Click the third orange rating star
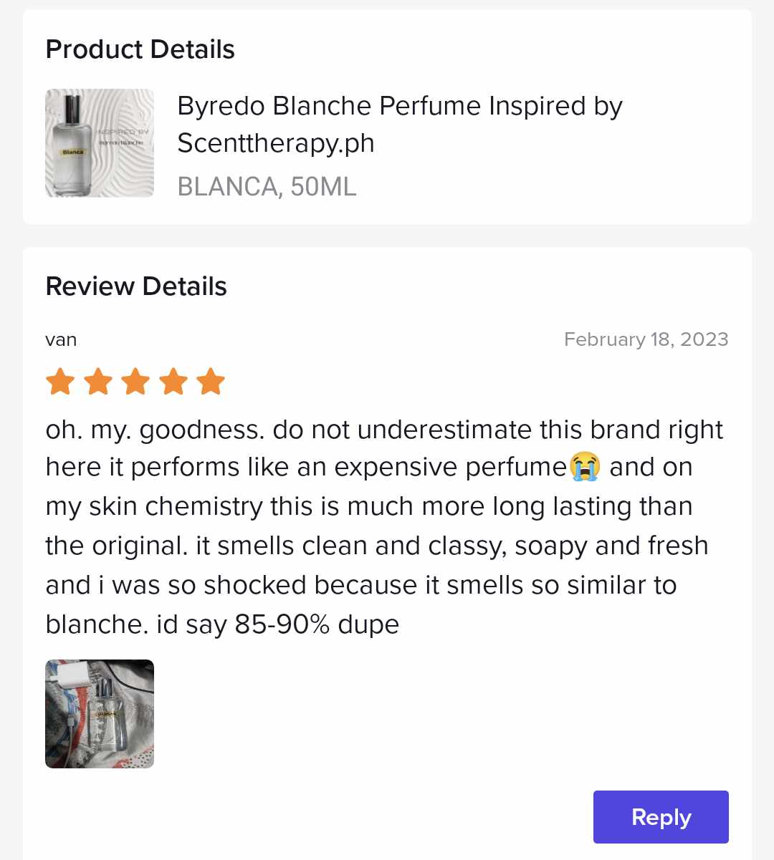This screenshot has width=774, height=860. [135, 382]
